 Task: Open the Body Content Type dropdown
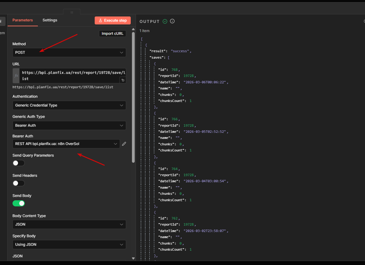pos(69,224)
